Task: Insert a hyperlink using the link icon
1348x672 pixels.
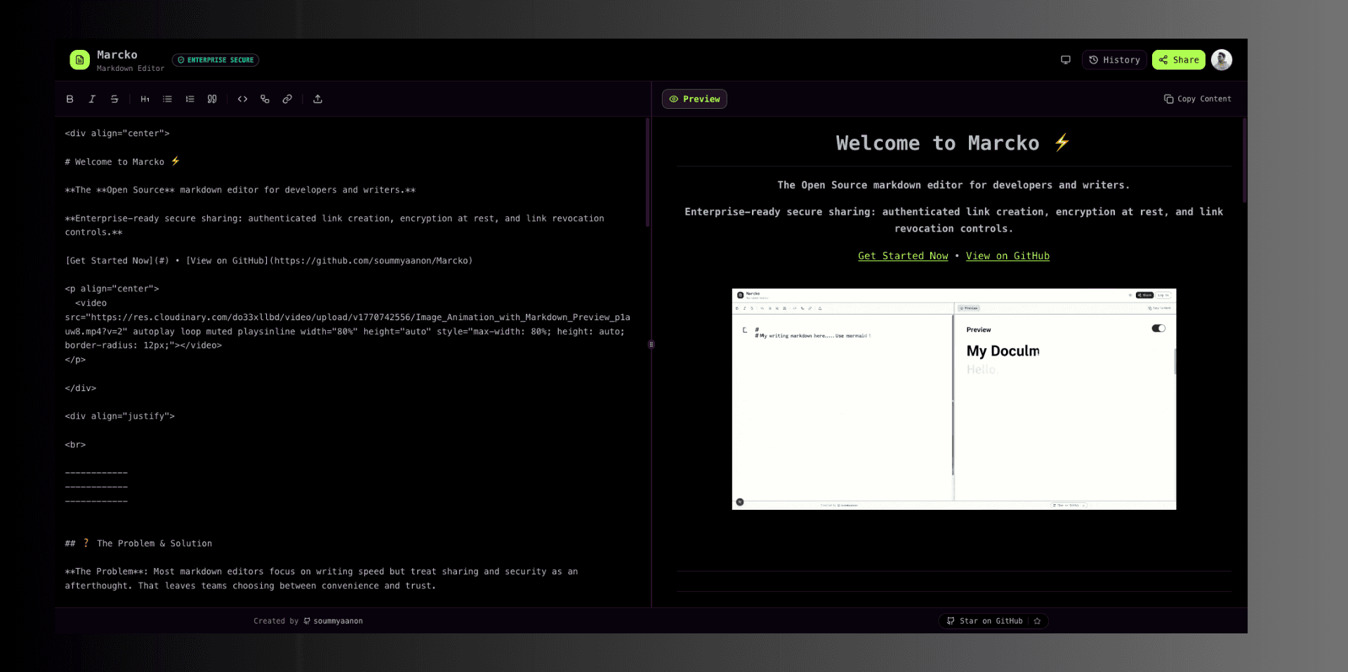Action: tap(287, 99)
